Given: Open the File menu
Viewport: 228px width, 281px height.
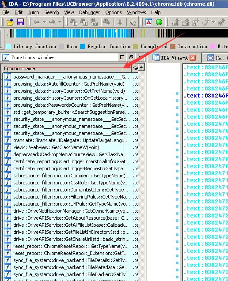Looking at the screenshot, I should point(6,12).
